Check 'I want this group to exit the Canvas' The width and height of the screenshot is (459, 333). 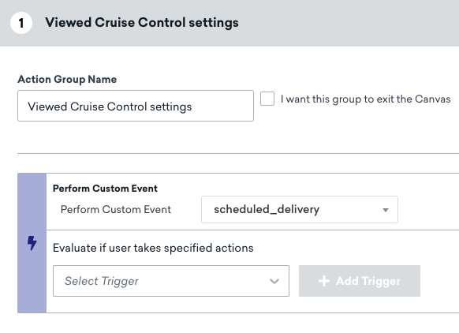tap(267, 99)
